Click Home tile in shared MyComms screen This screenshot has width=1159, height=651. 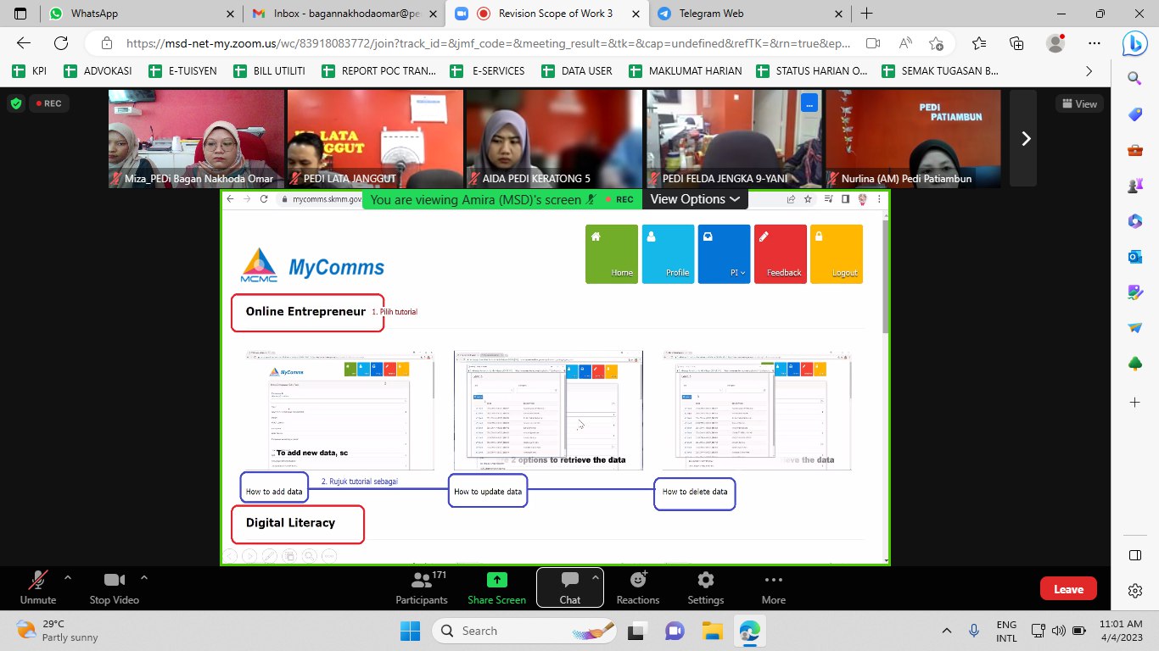coord(611,253)
